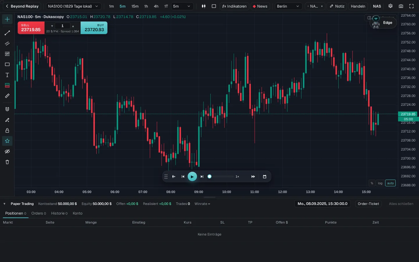The height and width of the screenshot is (262, 419).
Task: Select the 15m timeframe
Action: pyautogui.click(x=135, y=6)
